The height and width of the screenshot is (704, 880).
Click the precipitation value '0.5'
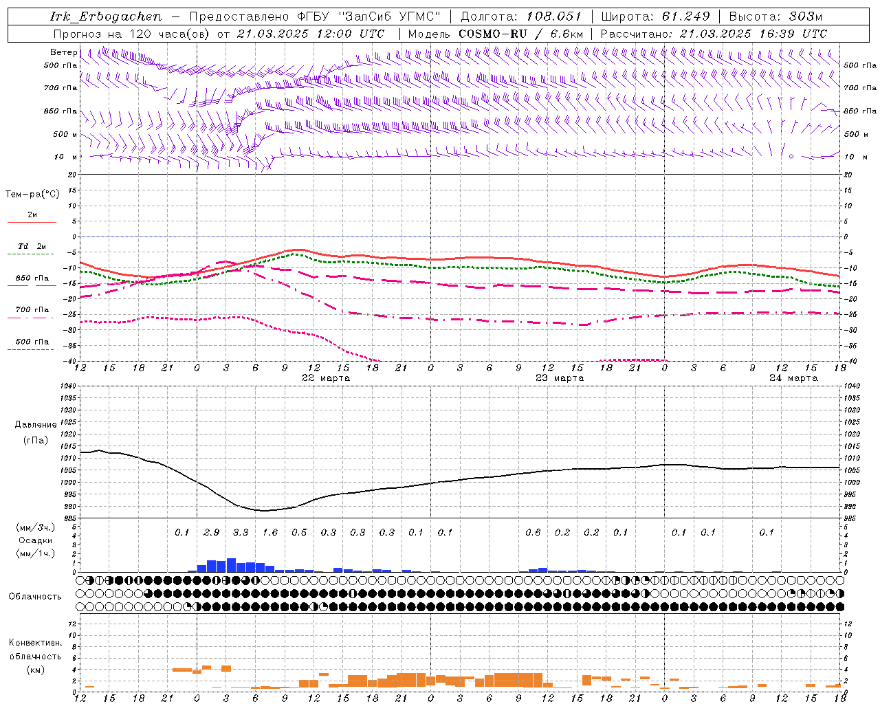tap(299, 533)
